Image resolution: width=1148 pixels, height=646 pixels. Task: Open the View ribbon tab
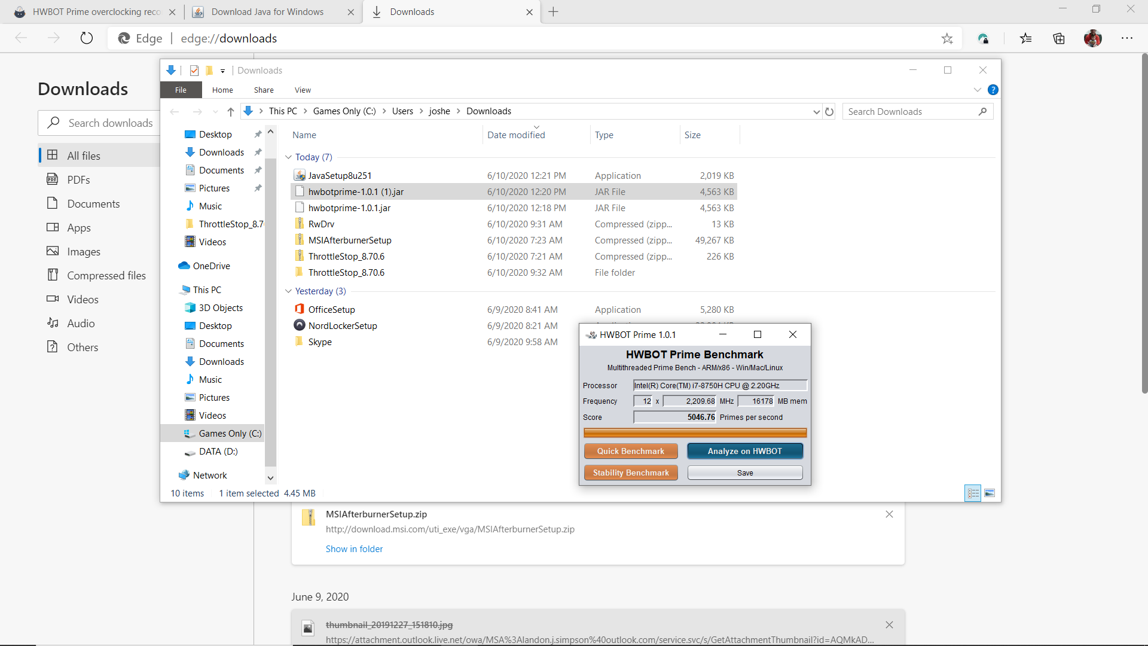pos(303,90)
